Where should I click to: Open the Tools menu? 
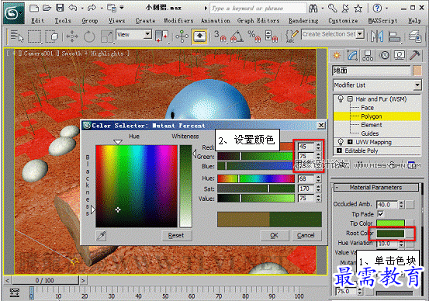click(63, 20)
